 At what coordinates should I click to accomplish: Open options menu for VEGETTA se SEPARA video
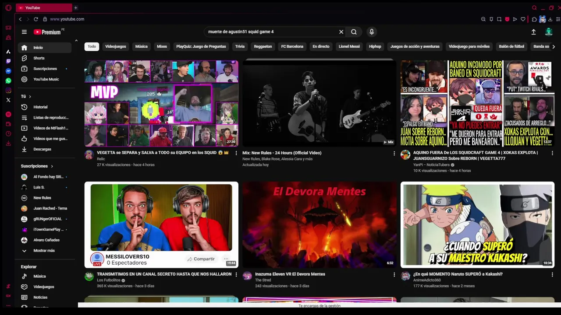coord(236,153)
